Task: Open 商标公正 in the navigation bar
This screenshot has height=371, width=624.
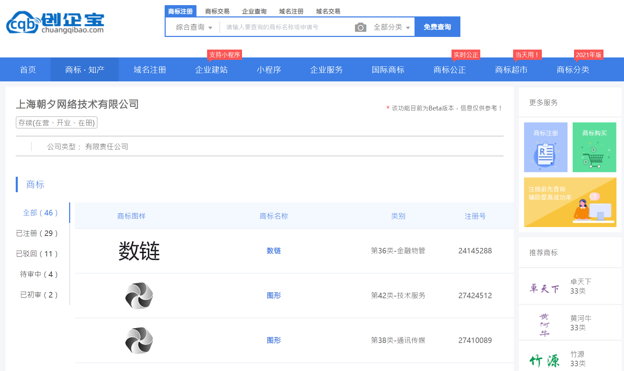Action: 450,70
